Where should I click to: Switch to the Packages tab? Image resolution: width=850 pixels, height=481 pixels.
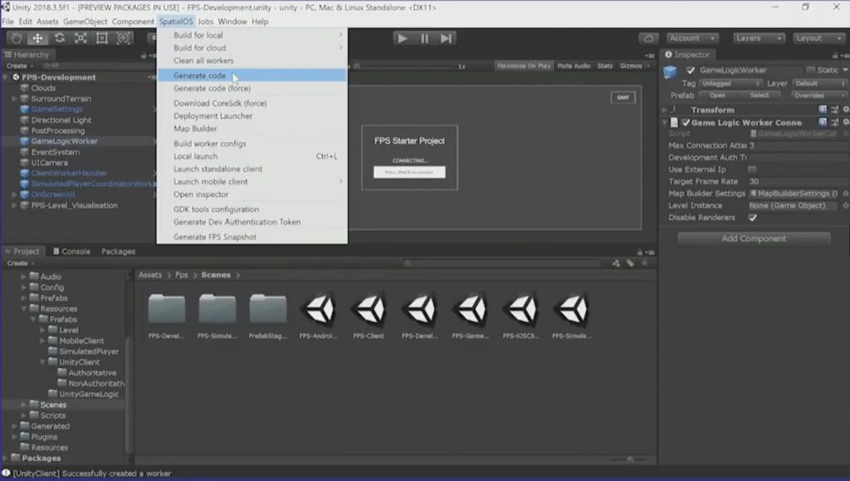point(118,252)
